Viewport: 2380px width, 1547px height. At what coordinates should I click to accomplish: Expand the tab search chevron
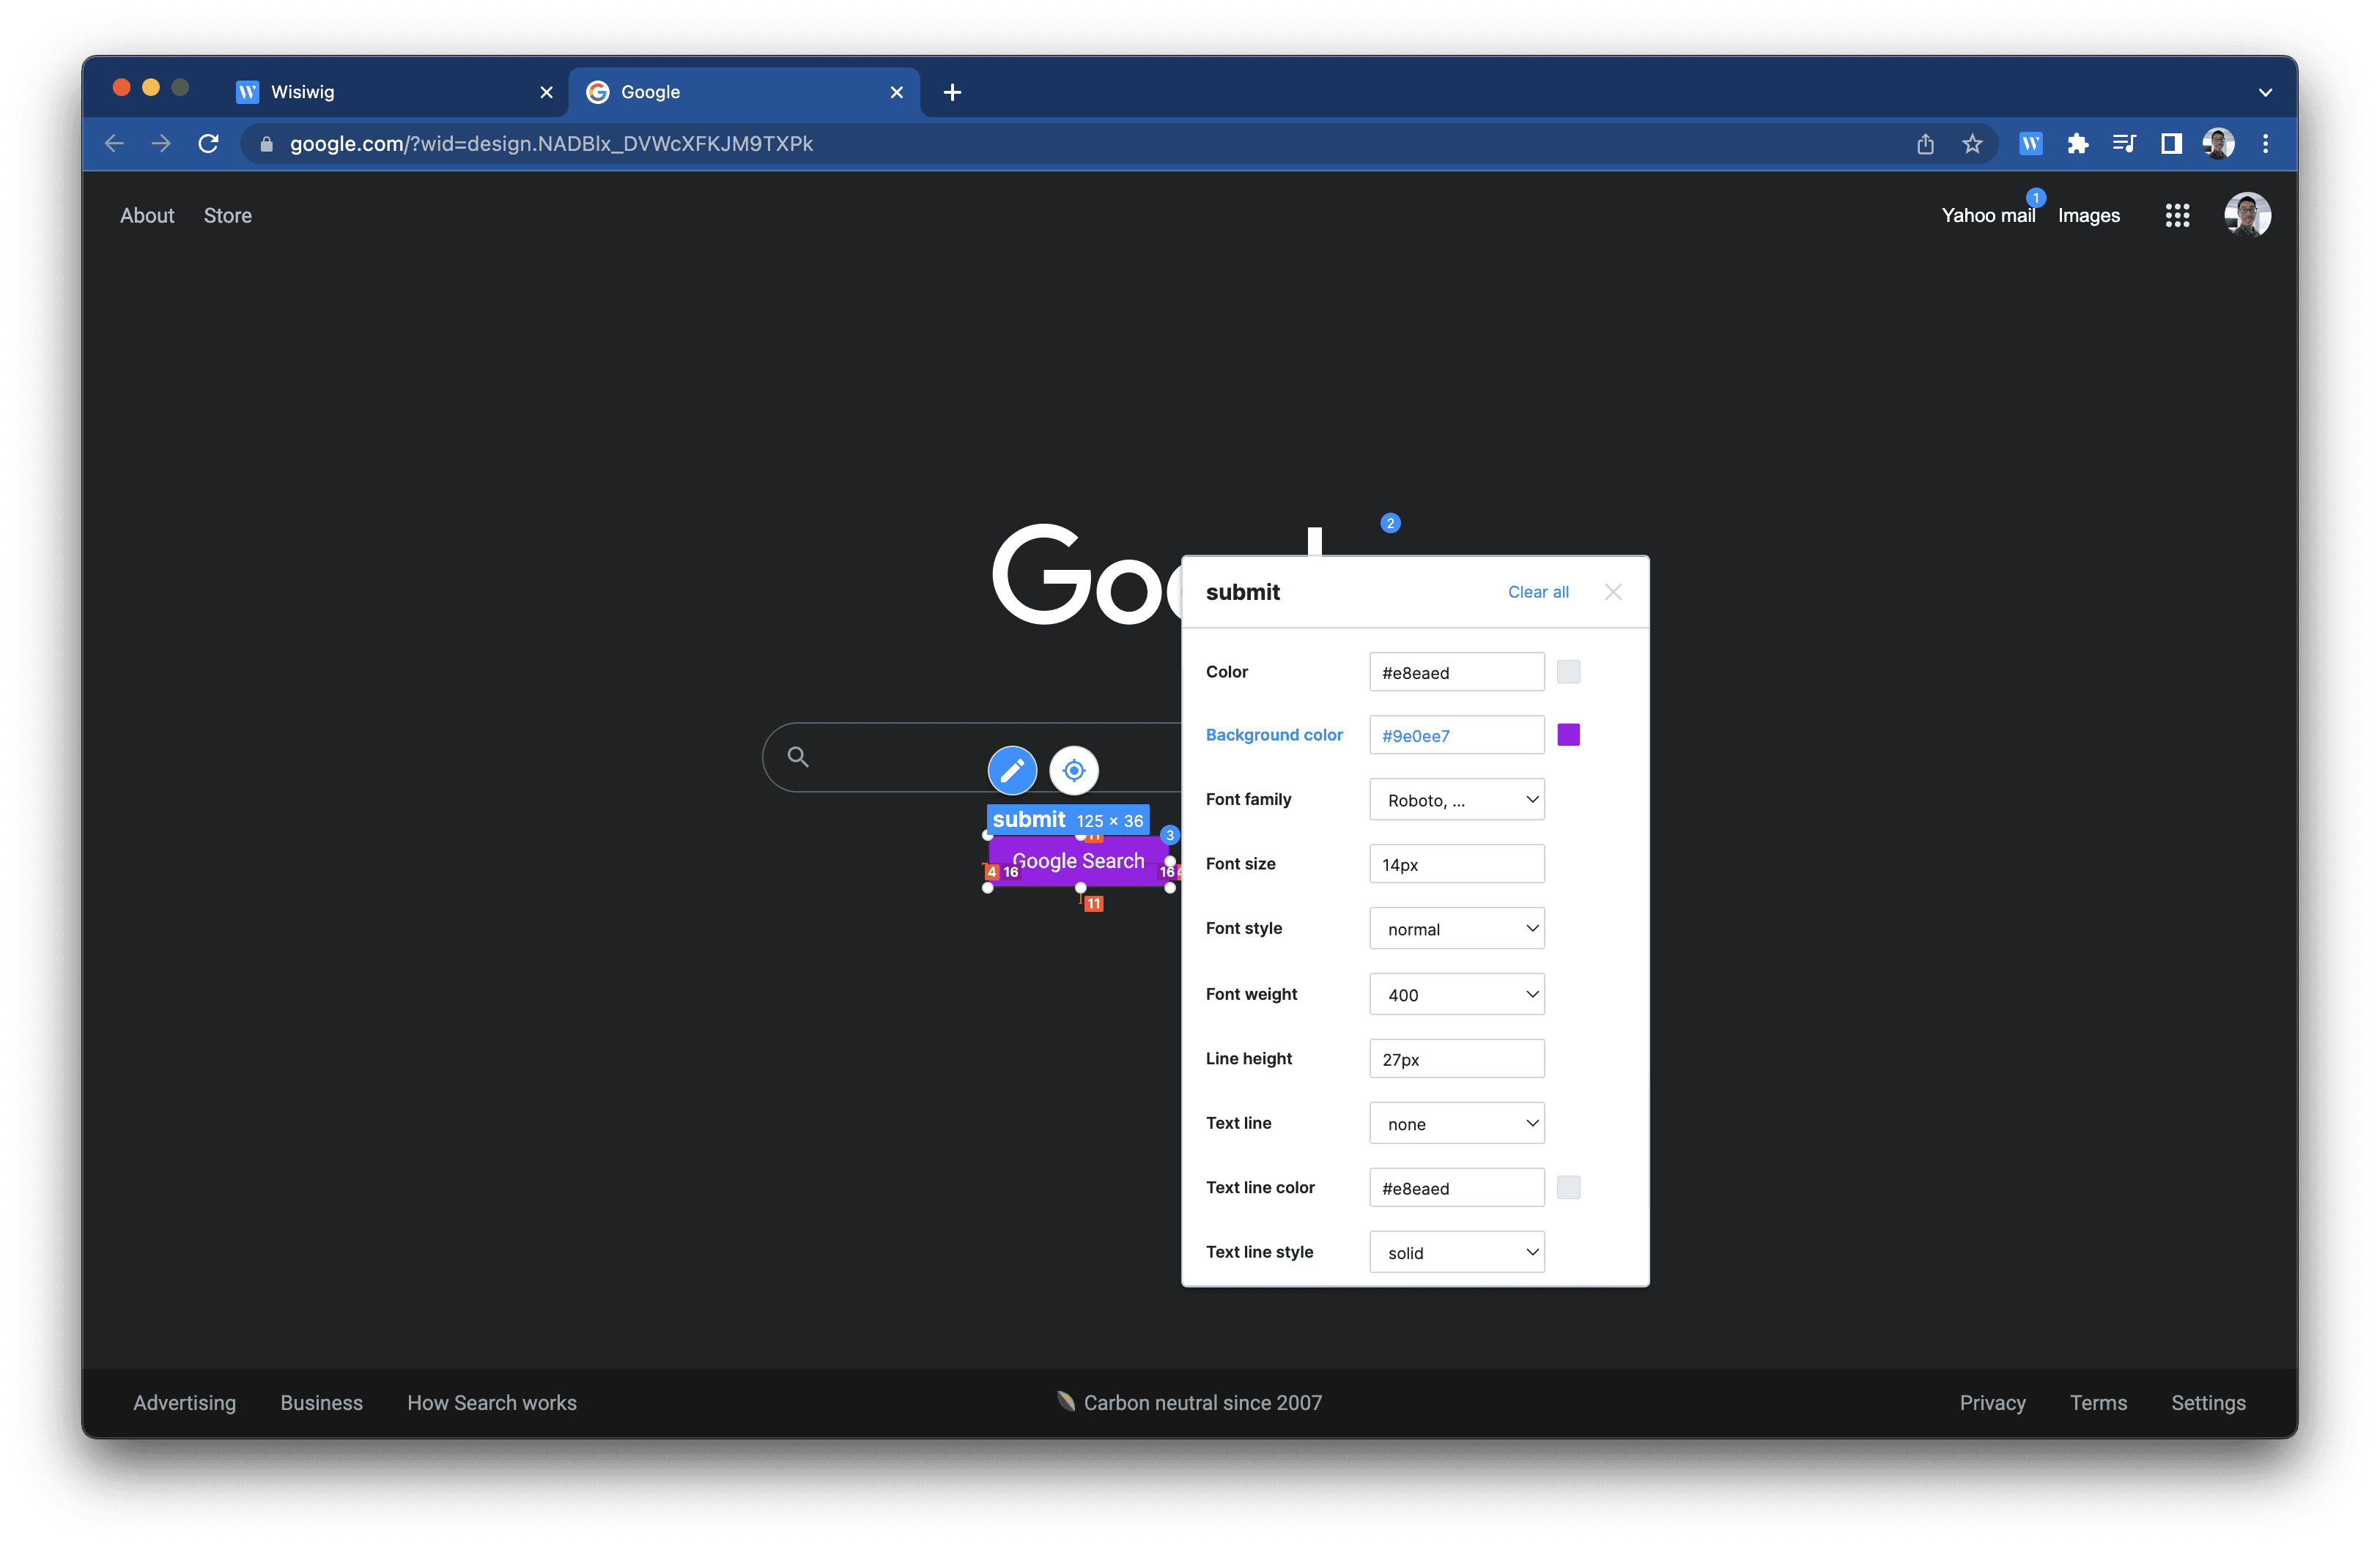2265,92
